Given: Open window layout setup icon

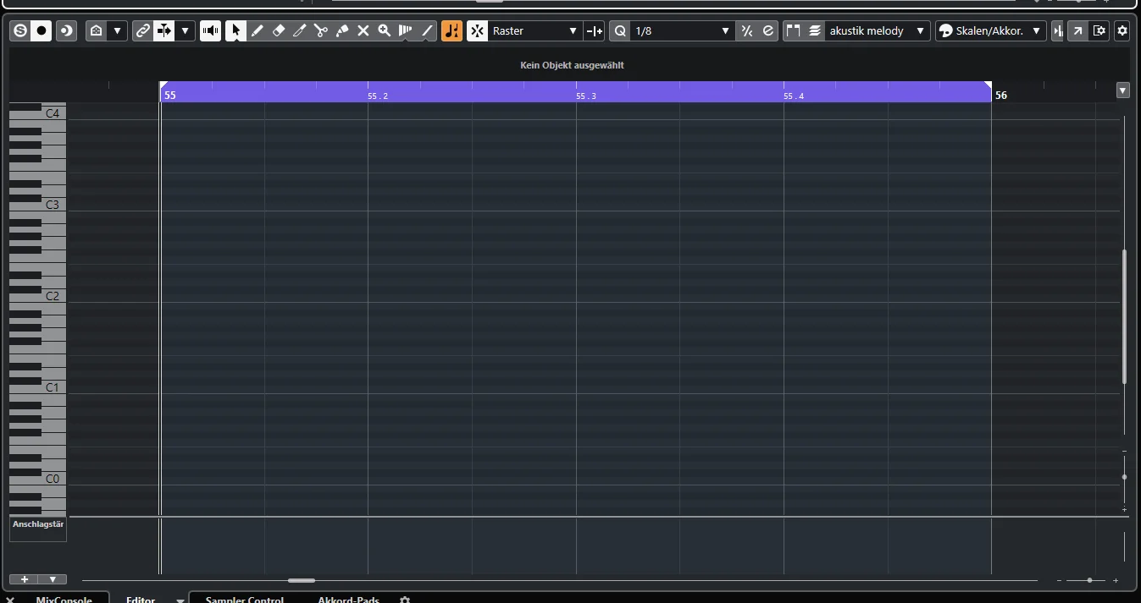Looking at the screenshot, I should coord(1099,31).
